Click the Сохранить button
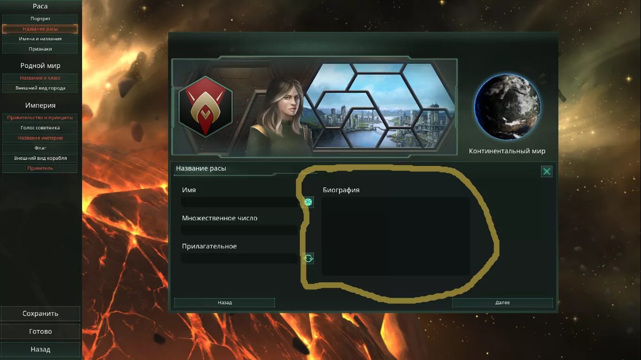This screenshot has height=360, width=641. [x=40, y=314]
